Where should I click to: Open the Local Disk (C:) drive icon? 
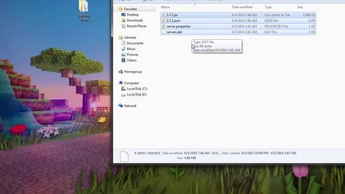123,88
